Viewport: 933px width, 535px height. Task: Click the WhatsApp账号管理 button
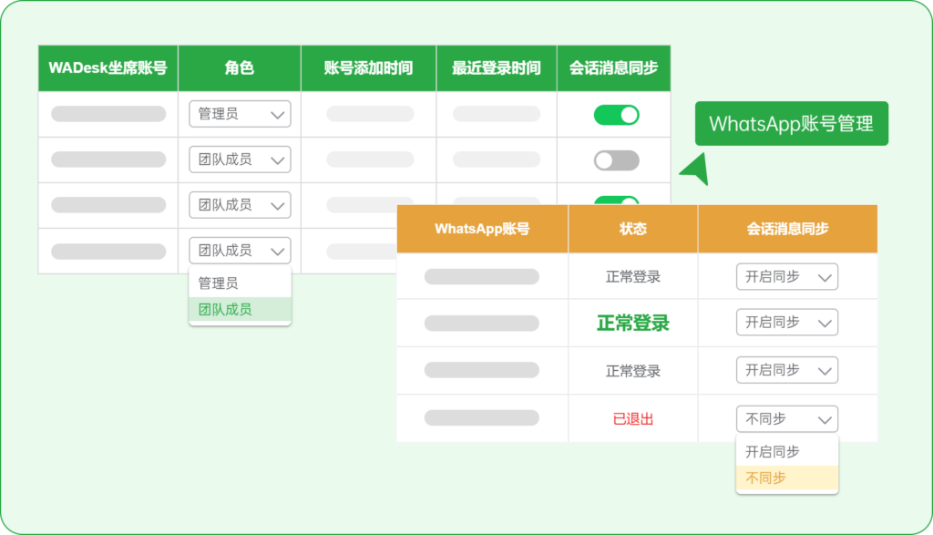coord(792,124)
